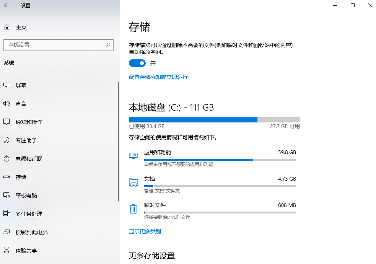The width and height of the screenshot is (376, 264).
Task: Open 声音 sound settings via speaker icon
Action: [7, 103]
